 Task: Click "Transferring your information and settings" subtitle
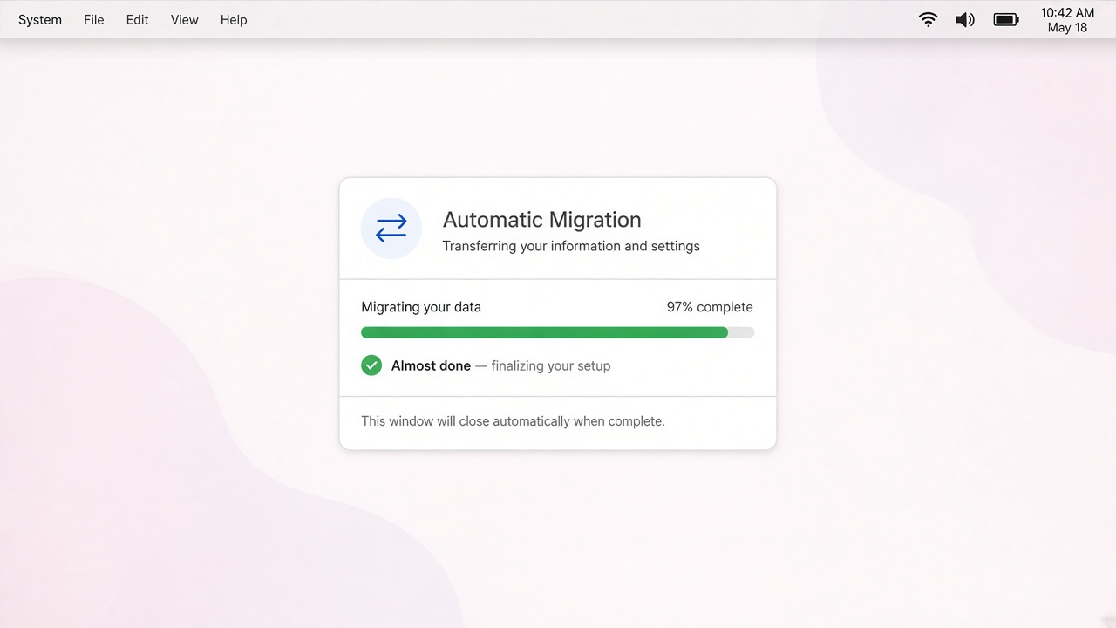[x=571, y=246]
